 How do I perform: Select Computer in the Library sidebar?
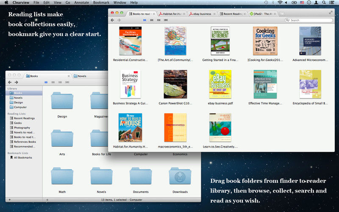[x=24, y=107]
